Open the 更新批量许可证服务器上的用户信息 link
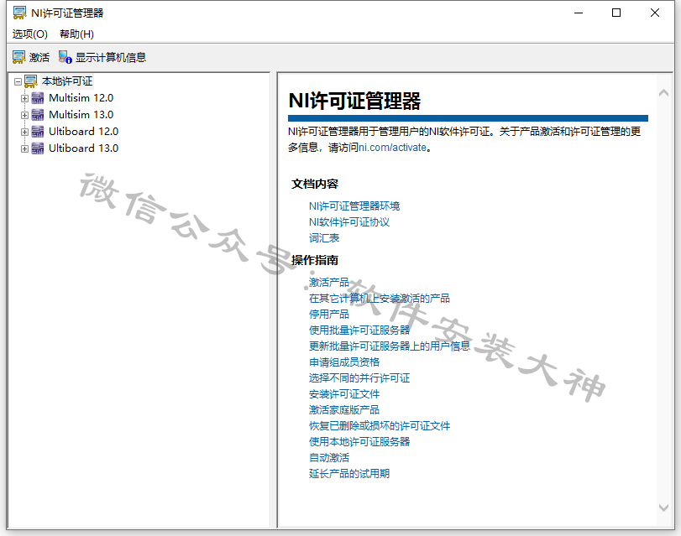The height and width of the screenshot is (536, 681). (x=390, y=346)
